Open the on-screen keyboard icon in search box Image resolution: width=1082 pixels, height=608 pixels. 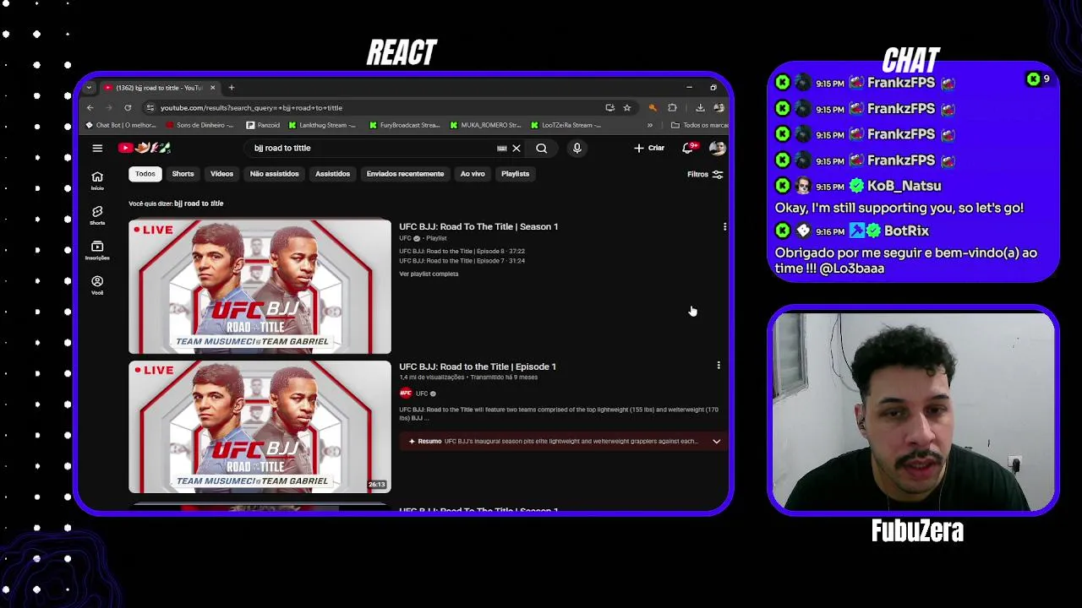(x=502, y=148)
